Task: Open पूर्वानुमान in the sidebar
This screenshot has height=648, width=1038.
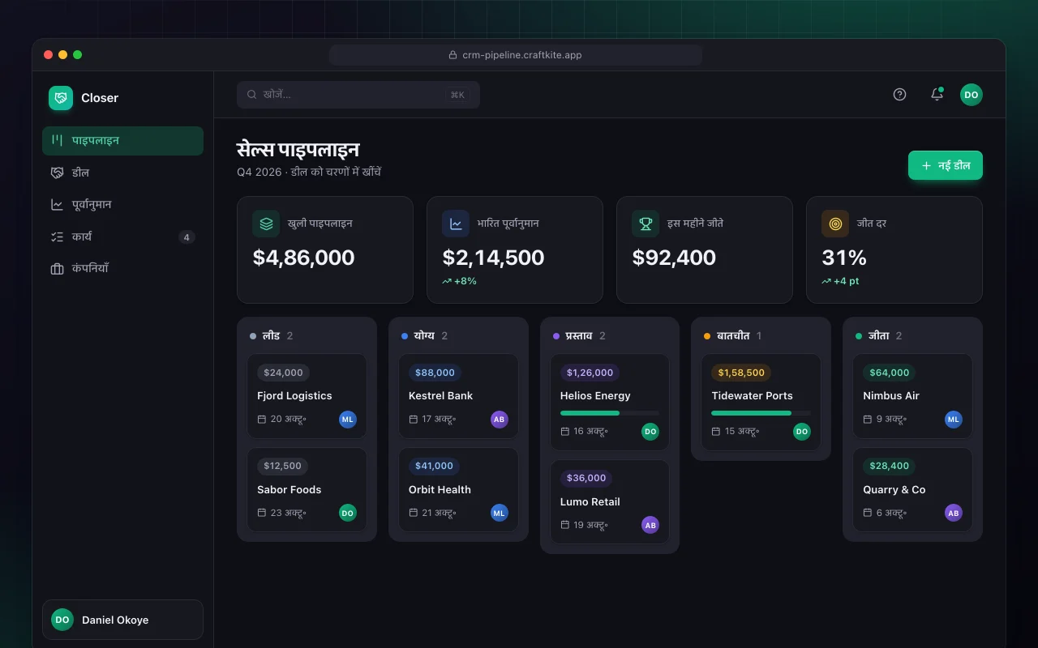Action: [122, 205]
